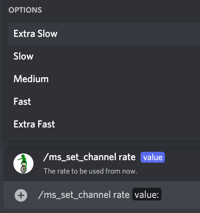Screen dimensions: 200x213
Task: Pick the "Medium" rate option
Action: click(x=104, y=79)
